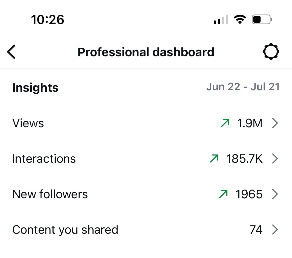Select the Jun 22 - Jul 21 date range
The width and height of the screenshot is (292, 258).
(243, 87)
